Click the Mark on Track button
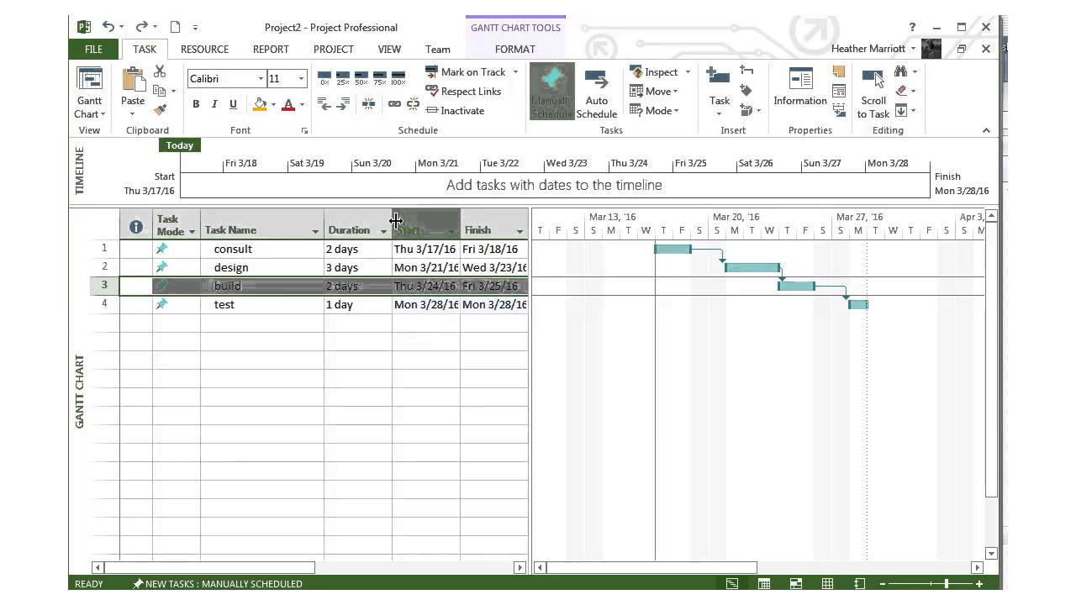1076x605 pixels. tap(465, 72)
